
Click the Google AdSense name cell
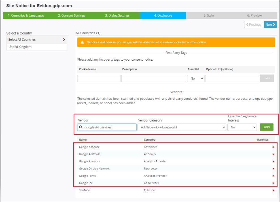click(89, 147)
